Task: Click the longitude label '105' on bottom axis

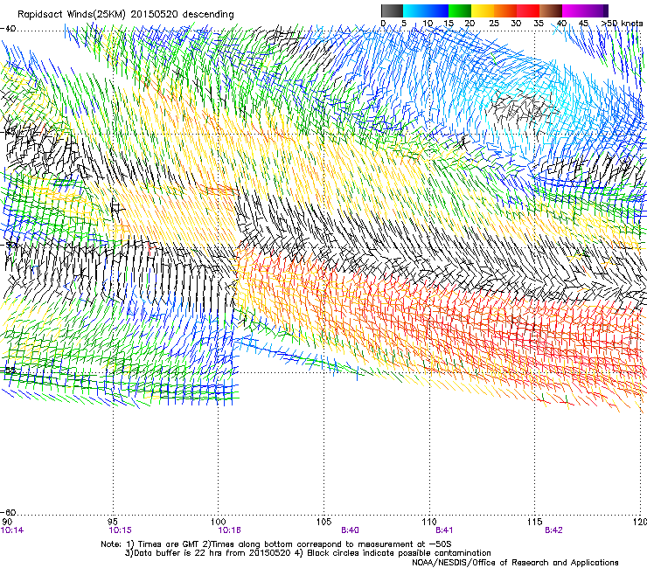Action: 323,522
